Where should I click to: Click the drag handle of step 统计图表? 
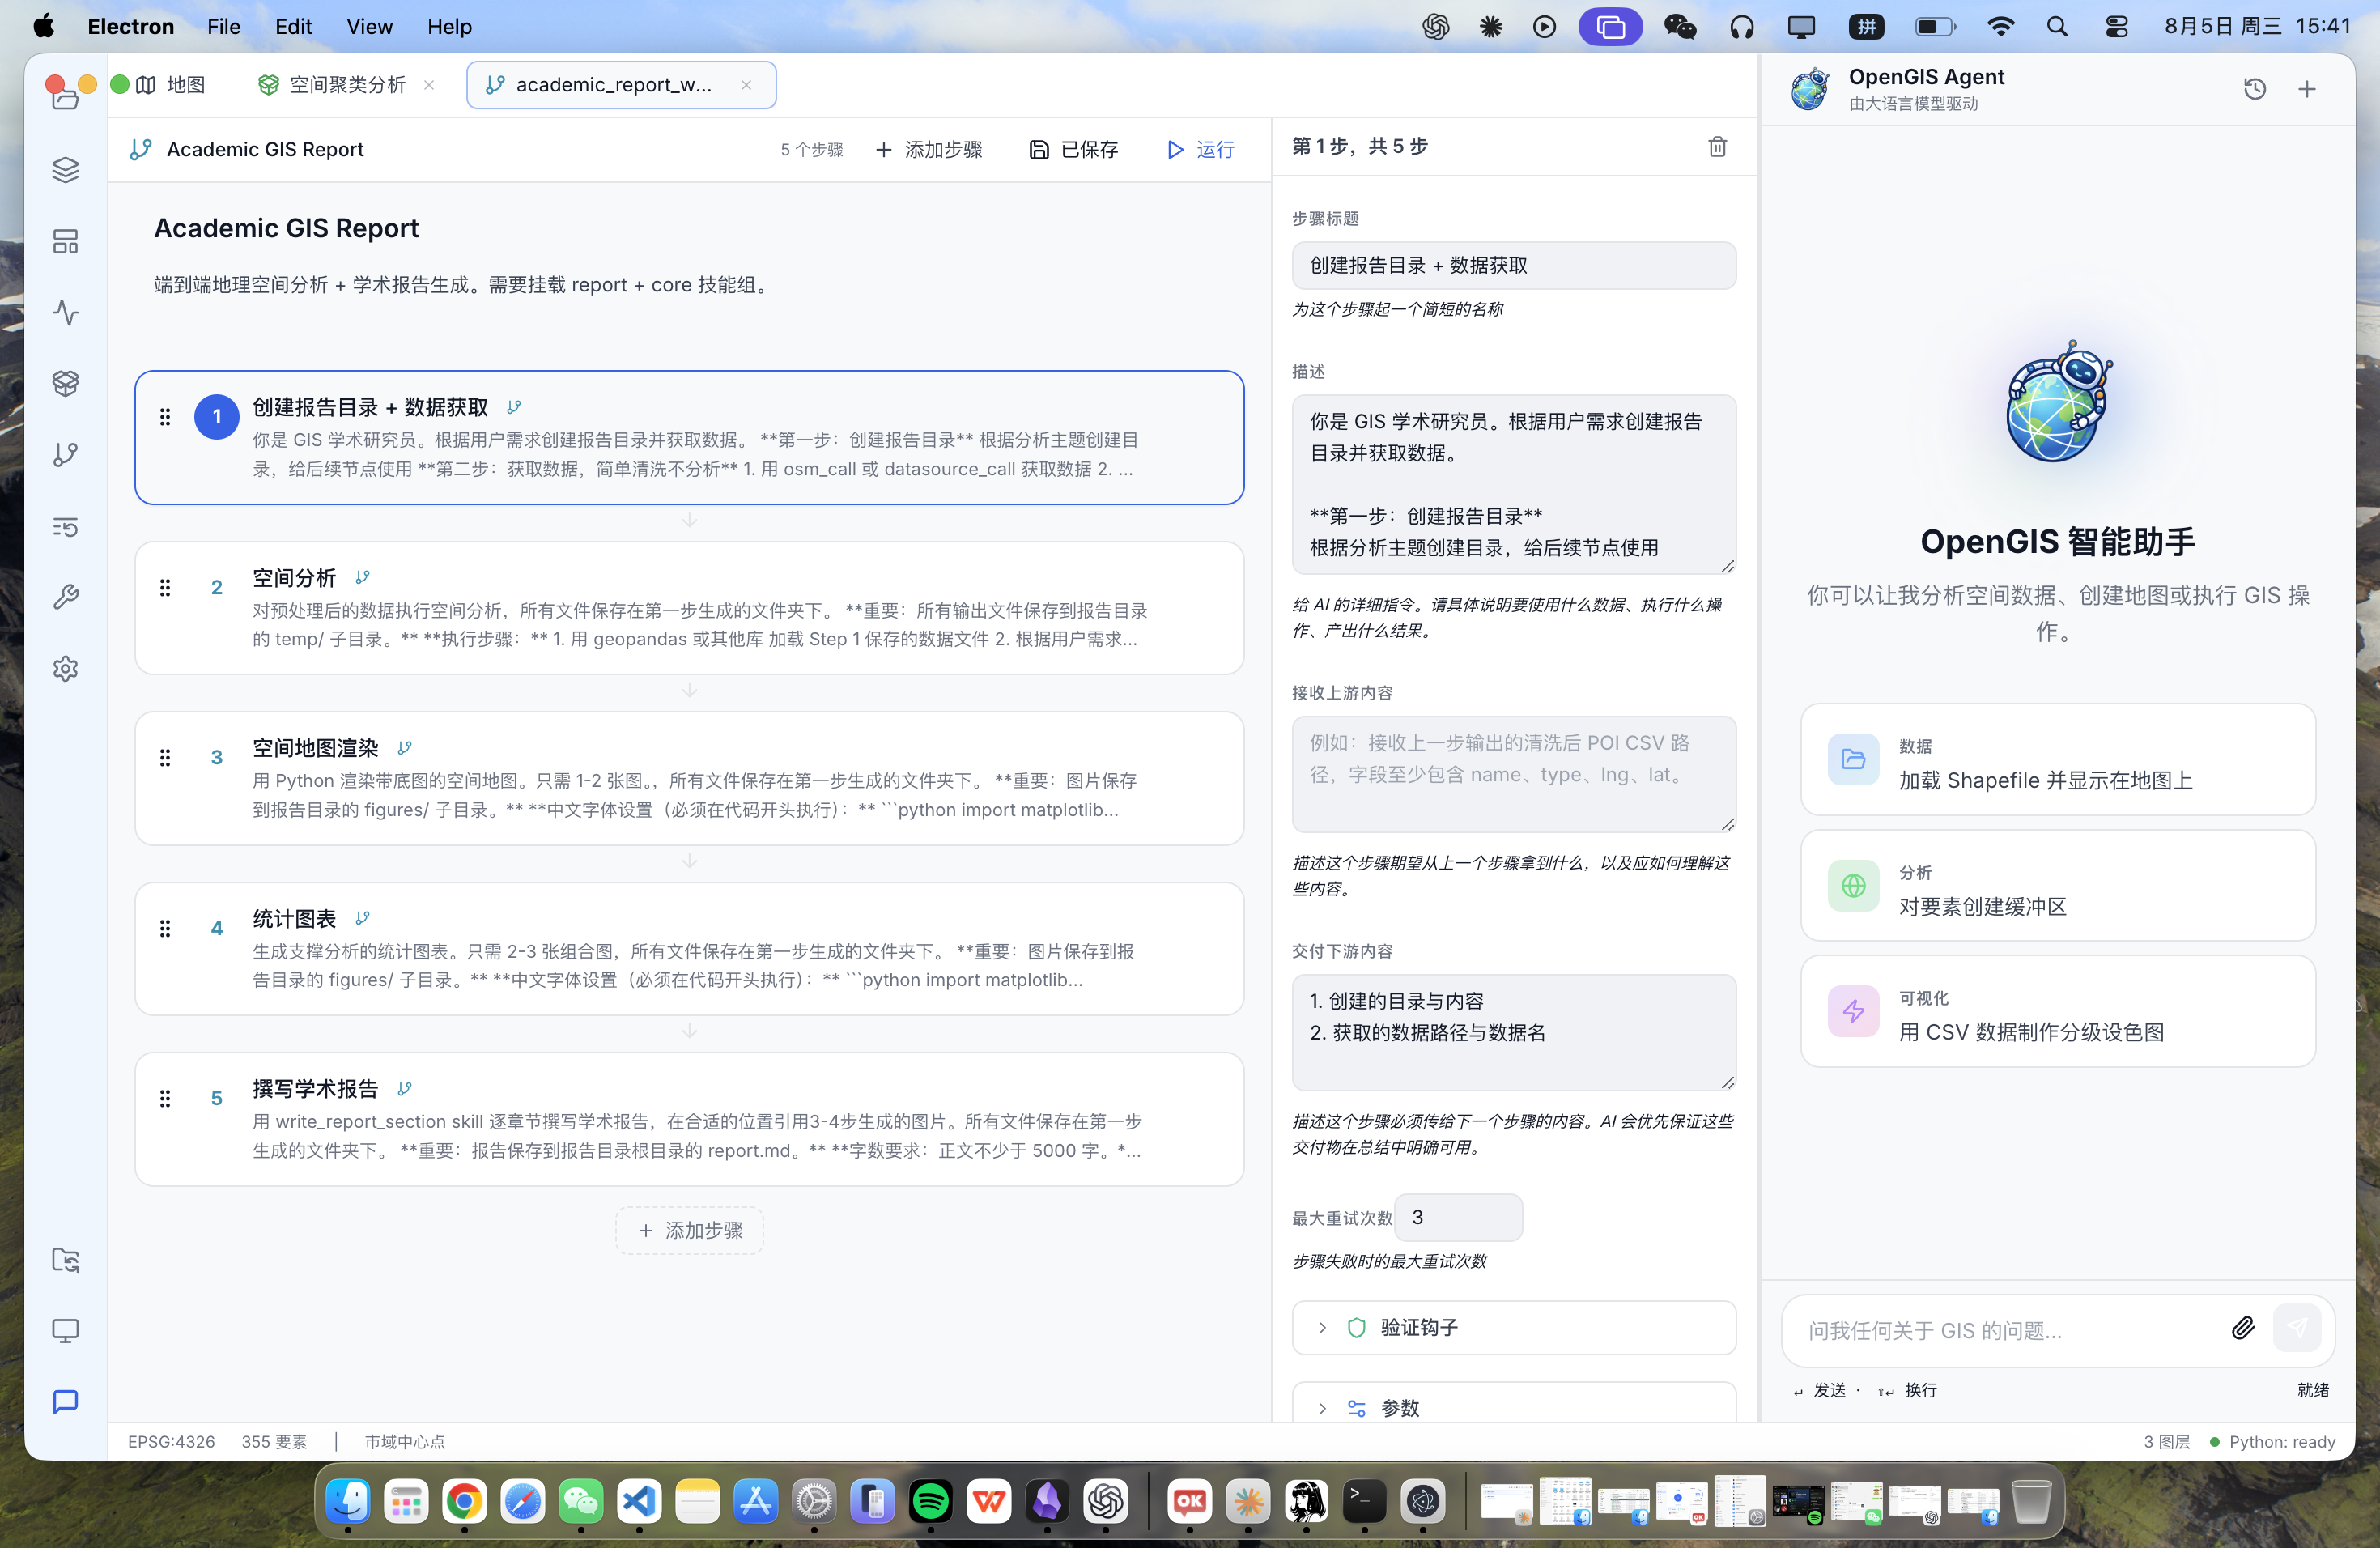(165, 928)
